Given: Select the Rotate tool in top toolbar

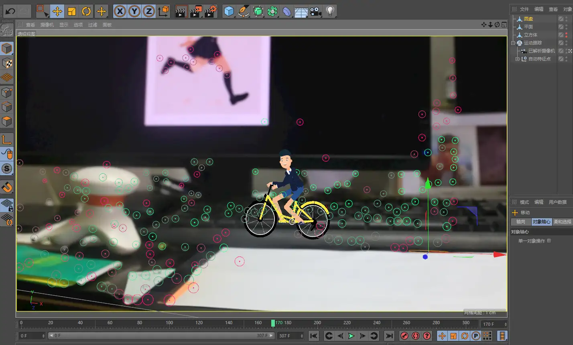Looking at the screenshot, I should click(x=86, y=11).
